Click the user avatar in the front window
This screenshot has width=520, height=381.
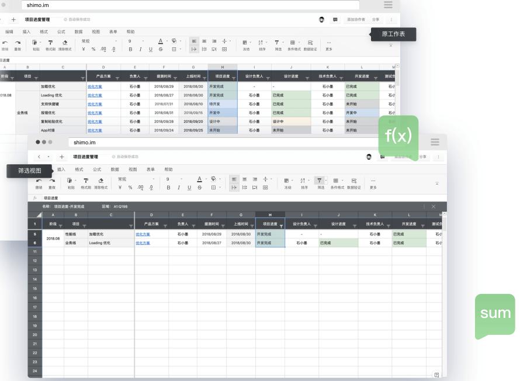click(369, 157)
